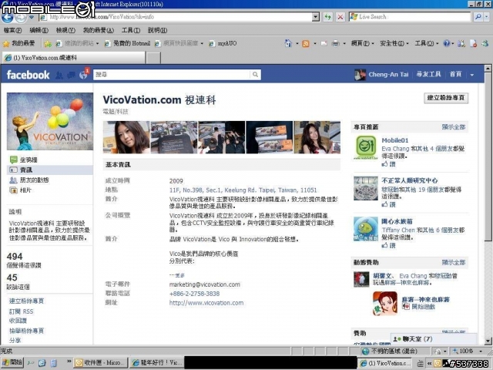493x370 pixels.
Task: Open the 檢視(V) menu
Action: pos(65,30)
